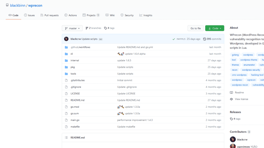Click blackcrw's avatar in the commit bar
Screen dimensions: 264x148
click(66, 39)
